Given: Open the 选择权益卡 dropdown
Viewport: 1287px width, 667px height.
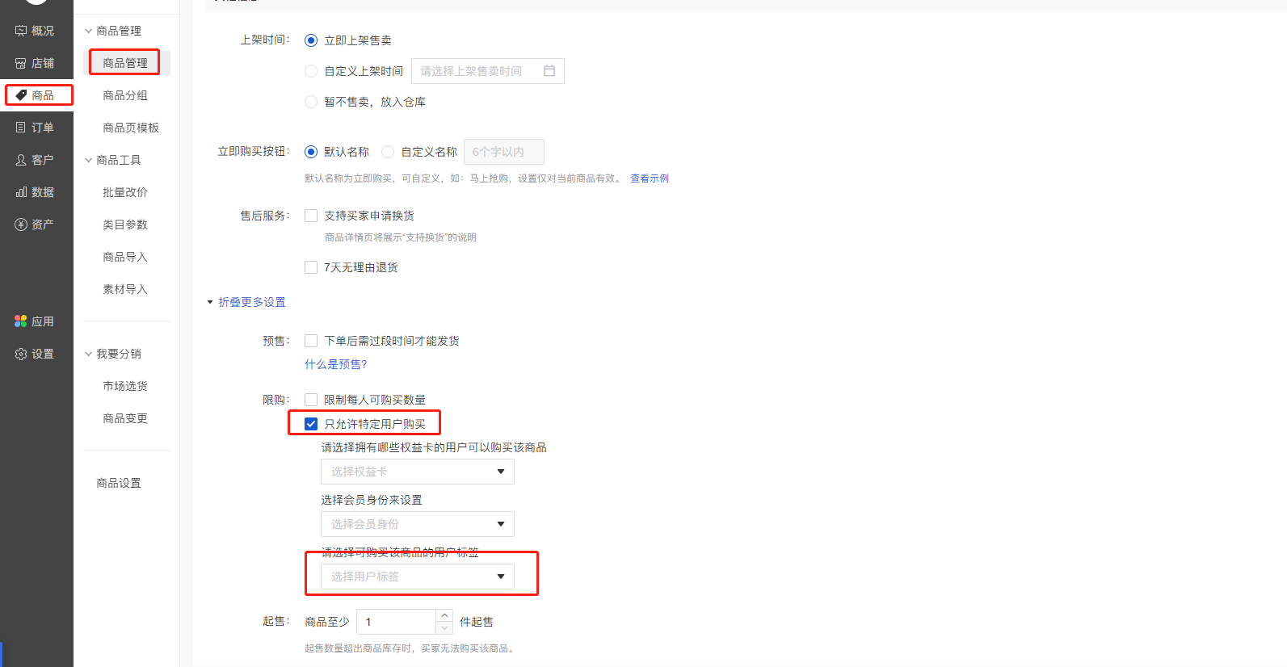Looking at the screenshot, I should pyautogui.click(x=418, y=472).
